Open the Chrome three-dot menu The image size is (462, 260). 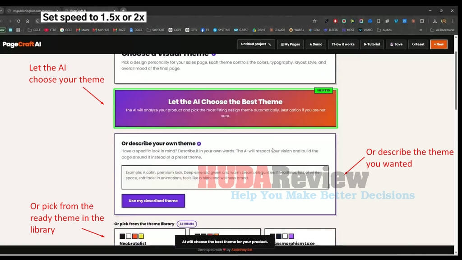pos(452,21)
